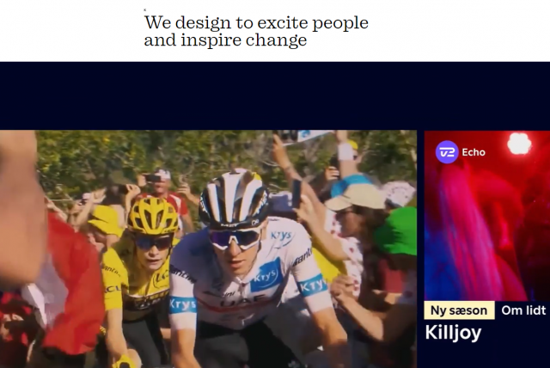Click the cyclist's reflective sunglasses on white jersey rider
550x368 pixels.
[x=235, y=238]
